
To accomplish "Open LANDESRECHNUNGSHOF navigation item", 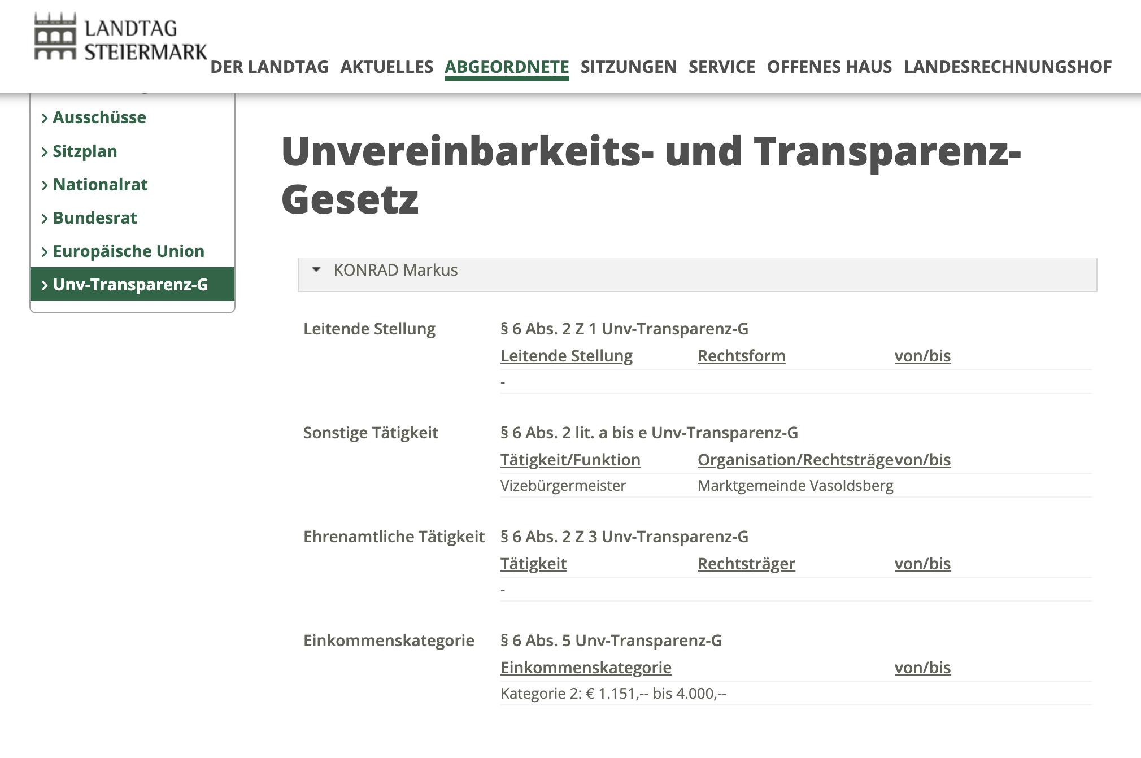I will tap(1007, 67).
